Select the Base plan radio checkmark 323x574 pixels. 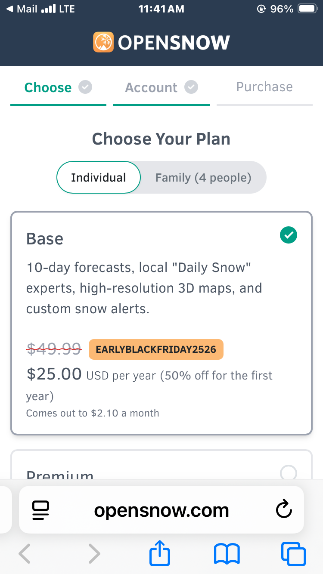pos(288,235)
